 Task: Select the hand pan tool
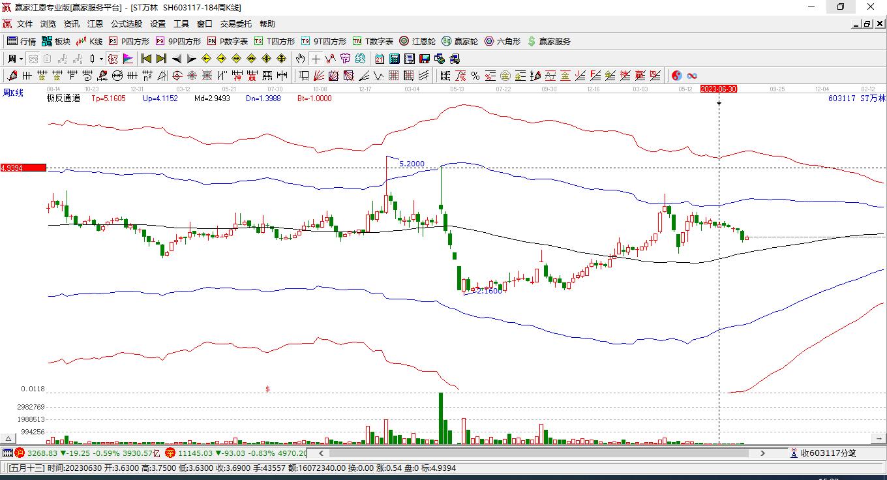(x=300, y=59)
